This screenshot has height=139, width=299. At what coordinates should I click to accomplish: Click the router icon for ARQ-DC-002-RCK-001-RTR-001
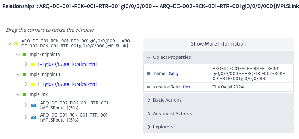click(x=34, y=105)
